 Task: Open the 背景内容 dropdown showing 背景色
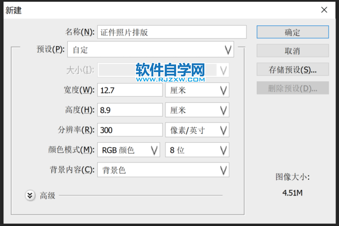(x=163, y=170)
